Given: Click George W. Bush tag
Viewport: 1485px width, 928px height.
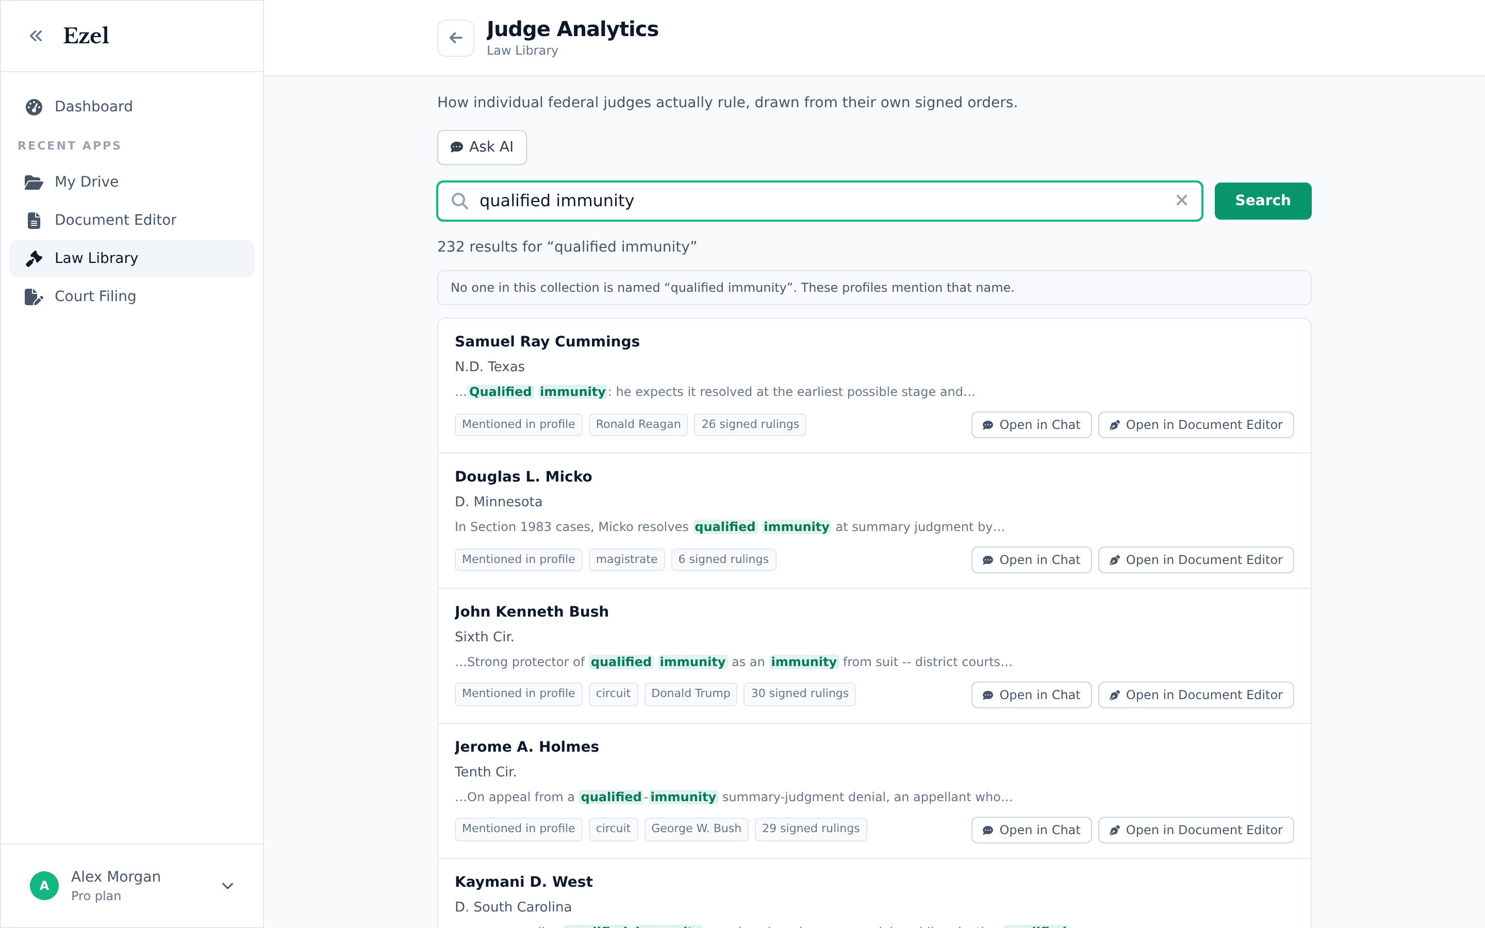Looking at the screenshot, I should tap(696, 828).
